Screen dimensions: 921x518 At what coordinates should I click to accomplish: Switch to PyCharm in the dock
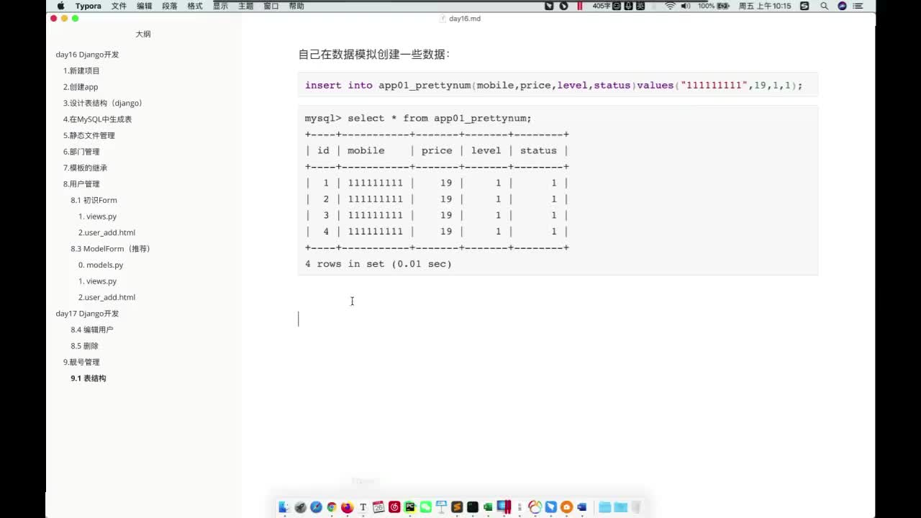[x=410, y=507]
